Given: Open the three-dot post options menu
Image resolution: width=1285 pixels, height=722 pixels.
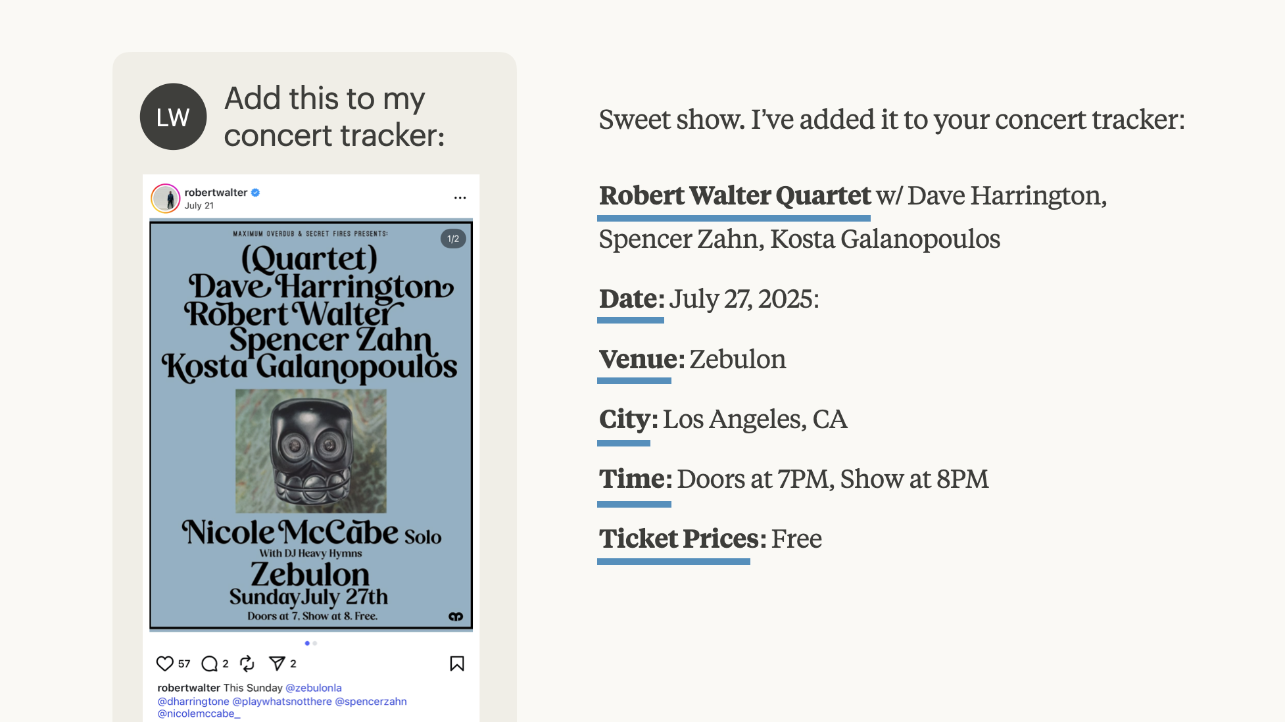Looking at the screenshot, I should (x=460, y=198).
